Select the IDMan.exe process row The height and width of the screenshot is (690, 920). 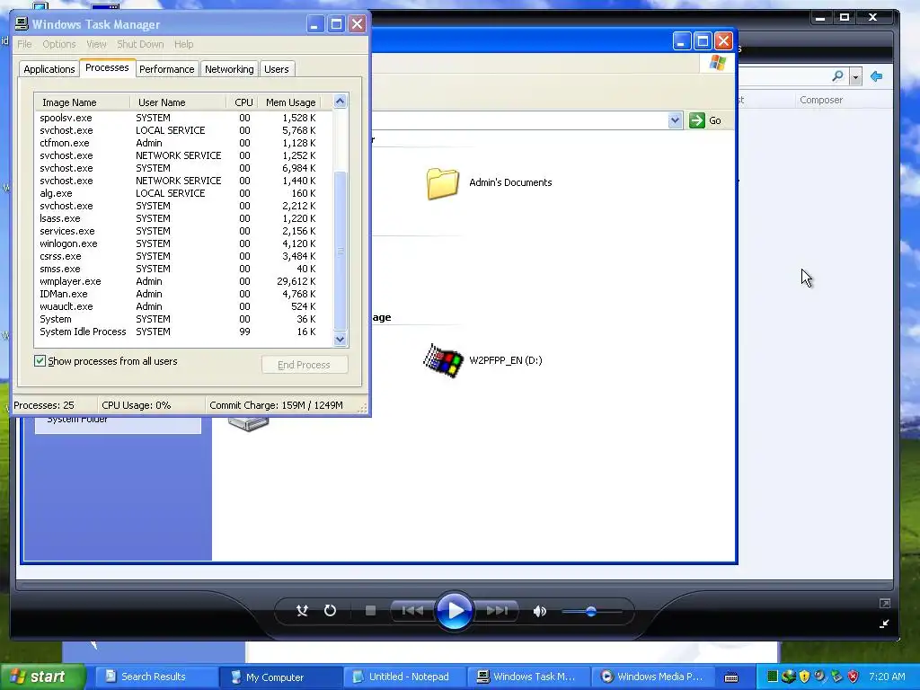coord(178,294)
